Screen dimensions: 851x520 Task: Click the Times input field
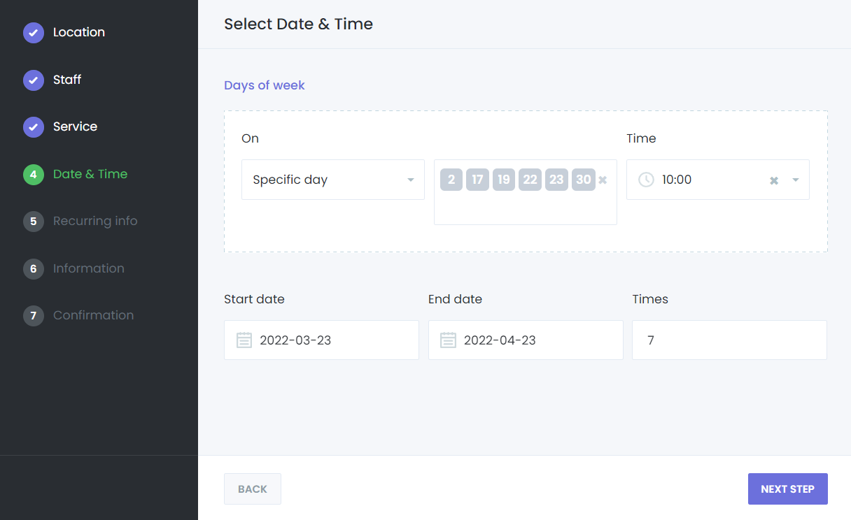729,340
